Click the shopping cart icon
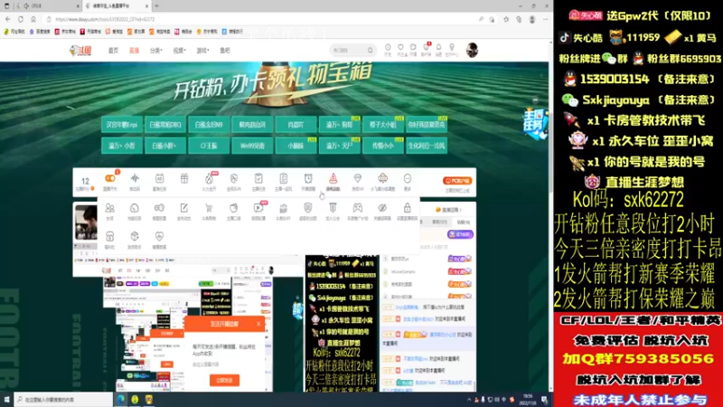Image resolution: width=723 pixels, height=407 pixels. coord(209,208)
